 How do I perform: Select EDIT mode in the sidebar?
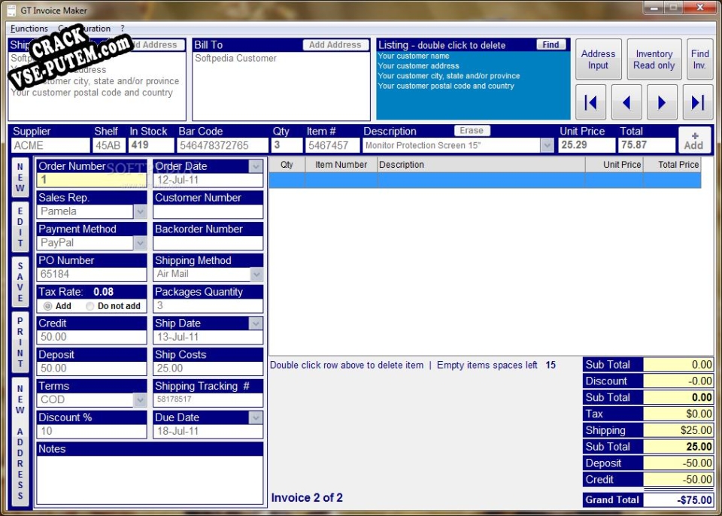point(20,226)
